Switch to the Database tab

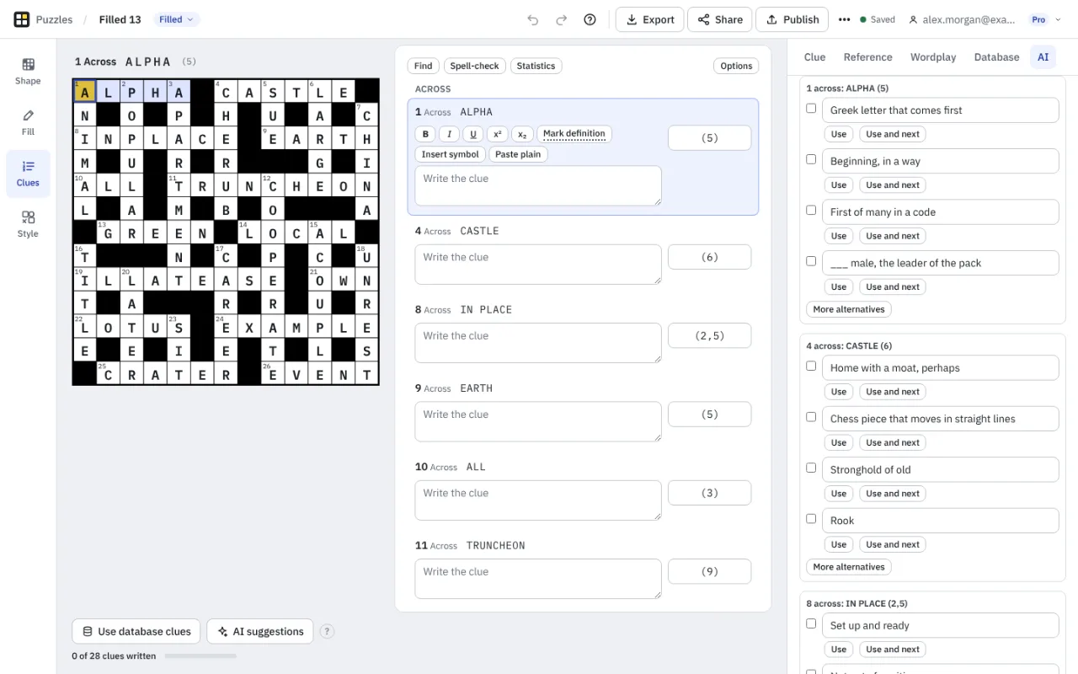[x=996, y=57]
